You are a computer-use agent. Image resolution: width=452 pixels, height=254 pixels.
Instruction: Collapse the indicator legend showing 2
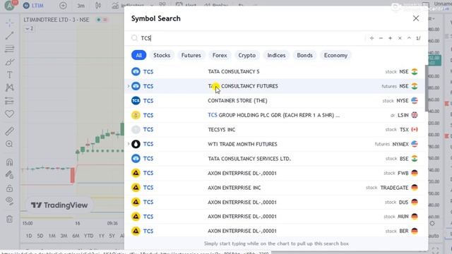[x=30, y=28]
